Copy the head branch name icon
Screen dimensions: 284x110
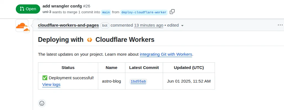pyautogui.click(x=172, y=12)
